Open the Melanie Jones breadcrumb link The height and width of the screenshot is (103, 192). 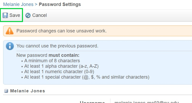[18, 4]
